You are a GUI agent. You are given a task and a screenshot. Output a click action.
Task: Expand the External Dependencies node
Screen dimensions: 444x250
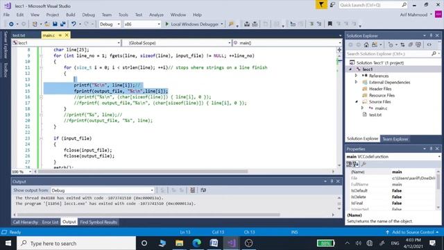click(x=356, y=82)
